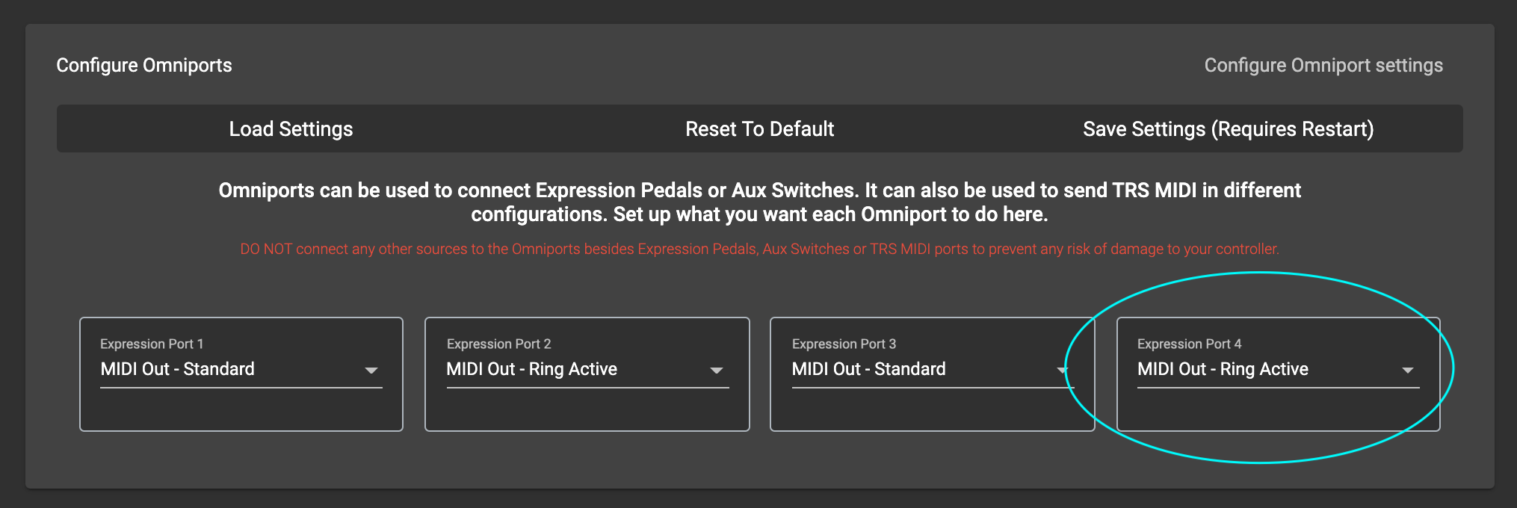Image resolution: width=1517 pixels, height=508 pixels.
Task: Click the Configure Omniports heading
Action: [x=144, y=66]
